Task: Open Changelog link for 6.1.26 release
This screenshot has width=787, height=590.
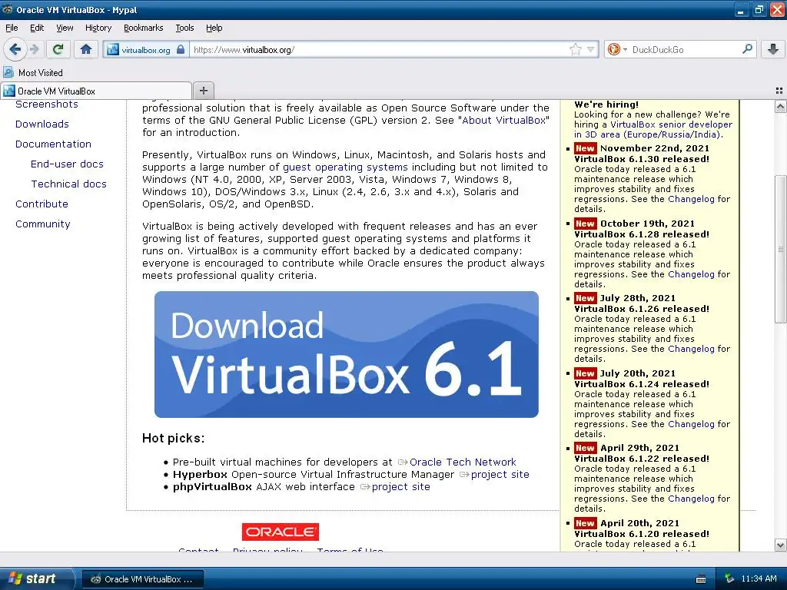Action: coord(691,349)
